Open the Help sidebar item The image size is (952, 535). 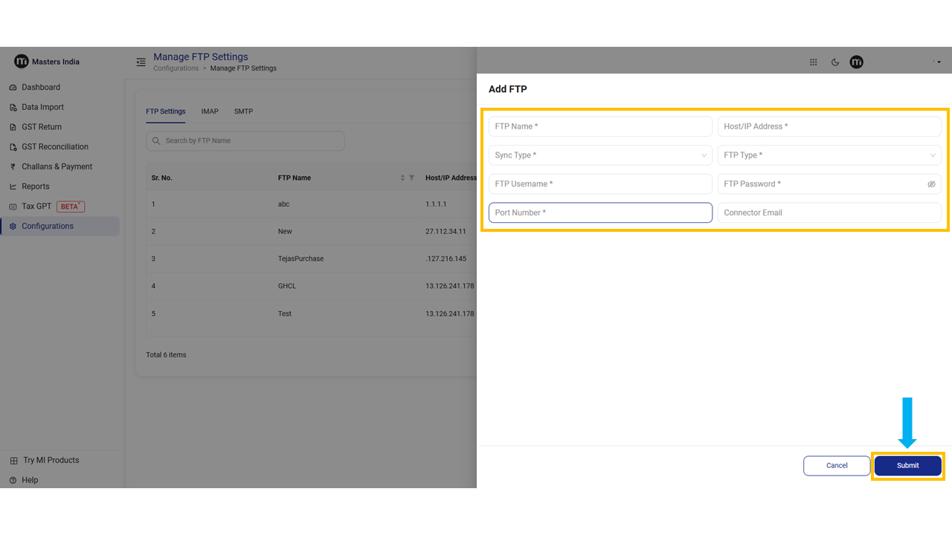(30, 480)
